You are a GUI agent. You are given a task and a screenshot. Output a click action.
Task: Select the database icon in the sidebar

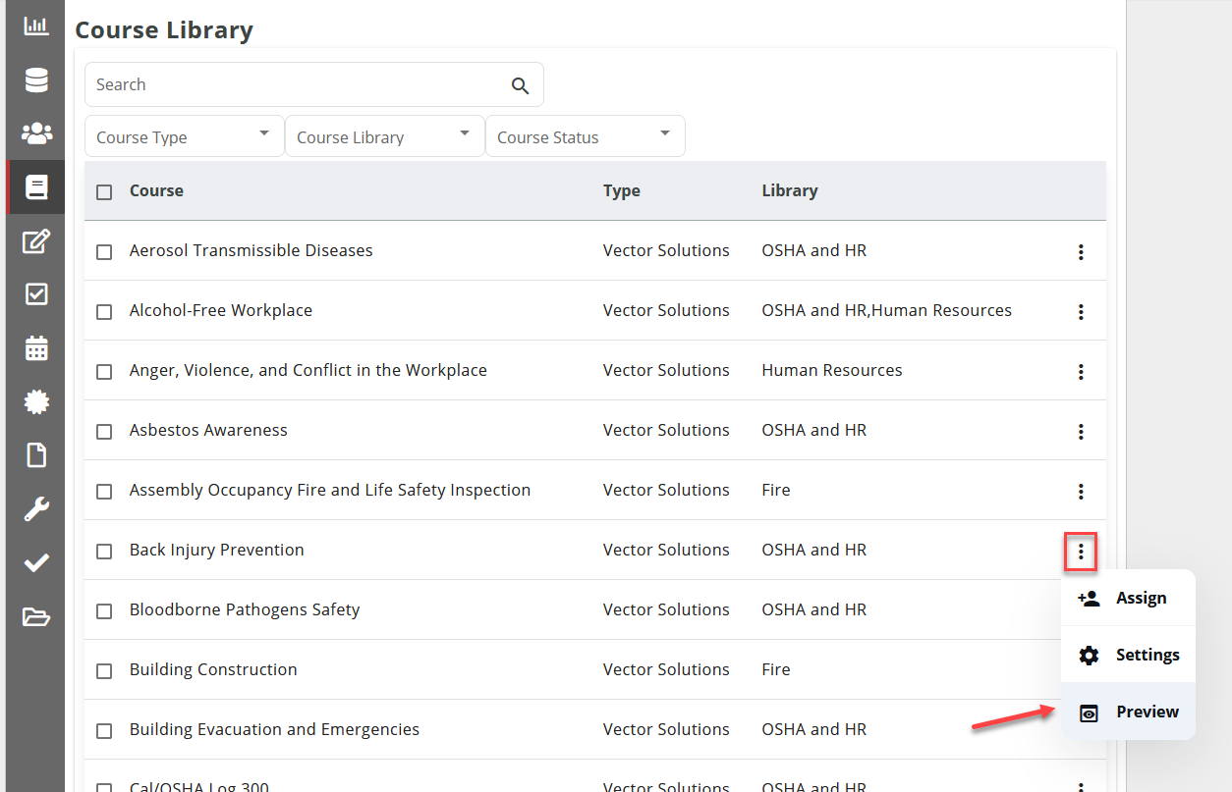[35, 79]
